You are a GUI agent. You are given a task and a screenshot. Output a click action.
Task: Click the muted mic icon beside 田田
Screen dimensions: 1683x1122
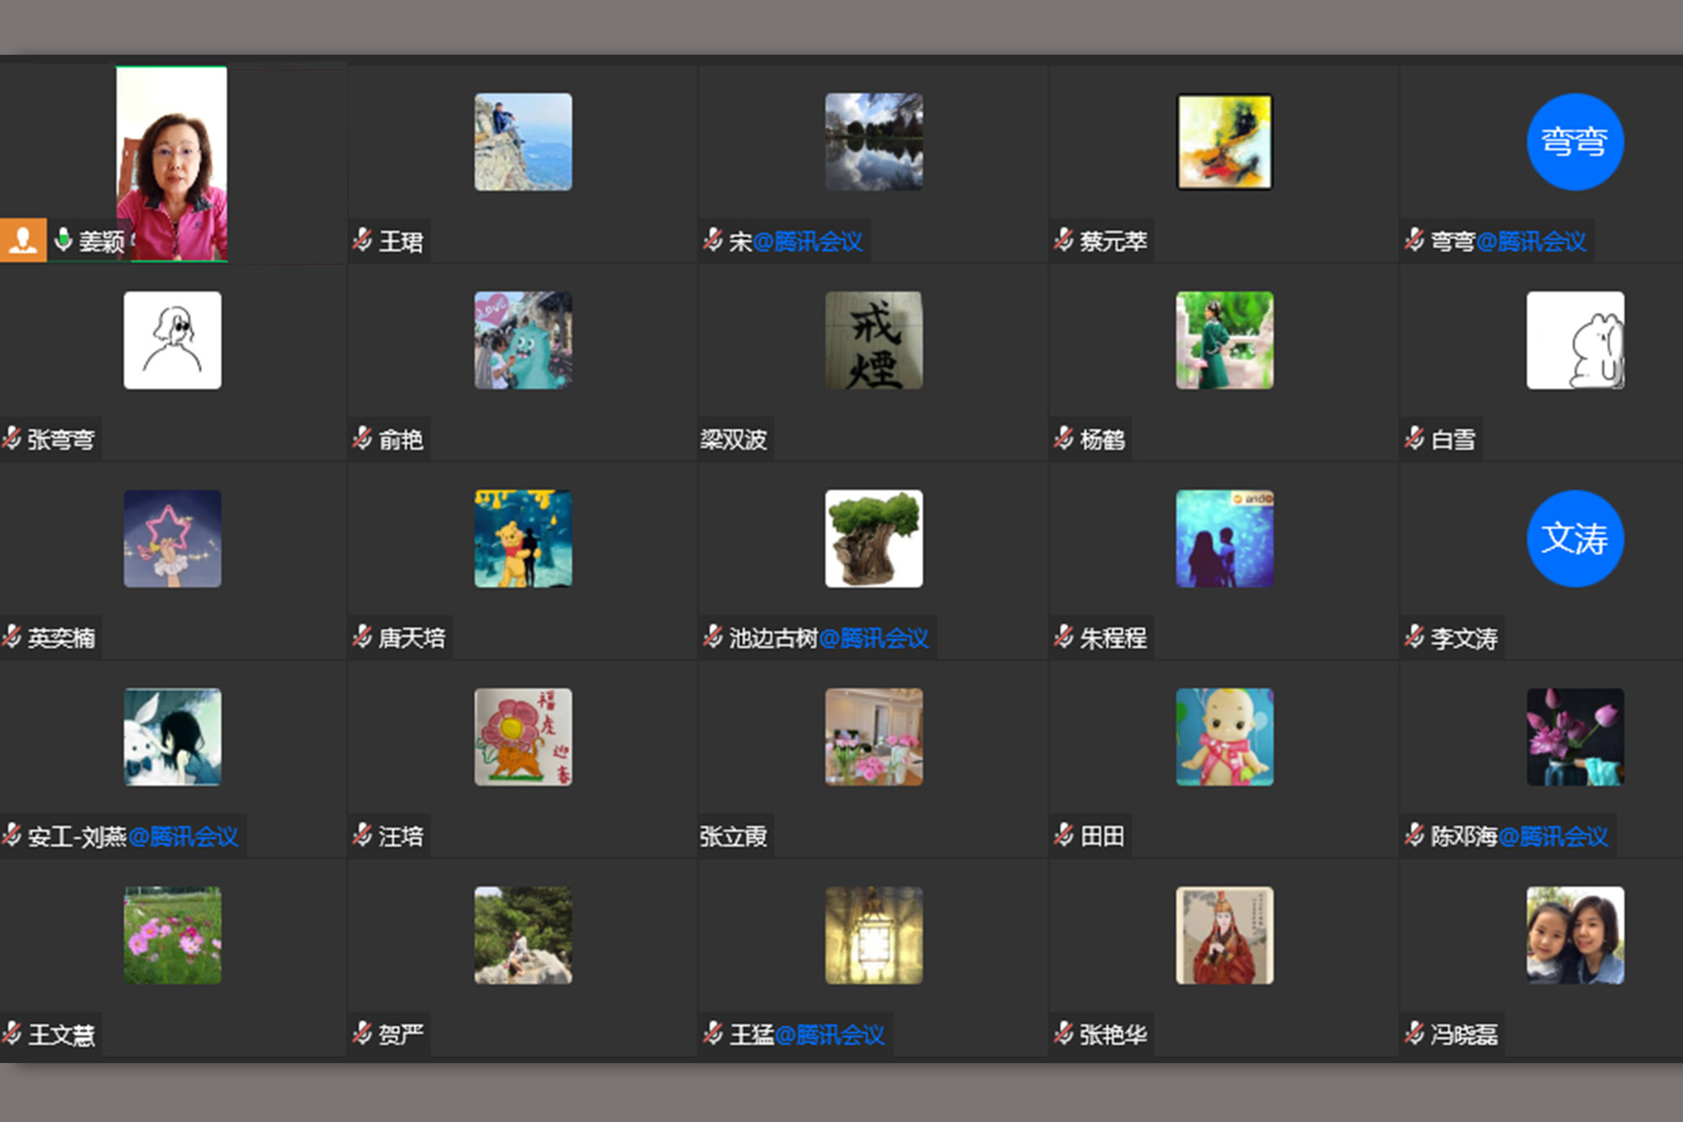click(1064, 835)
